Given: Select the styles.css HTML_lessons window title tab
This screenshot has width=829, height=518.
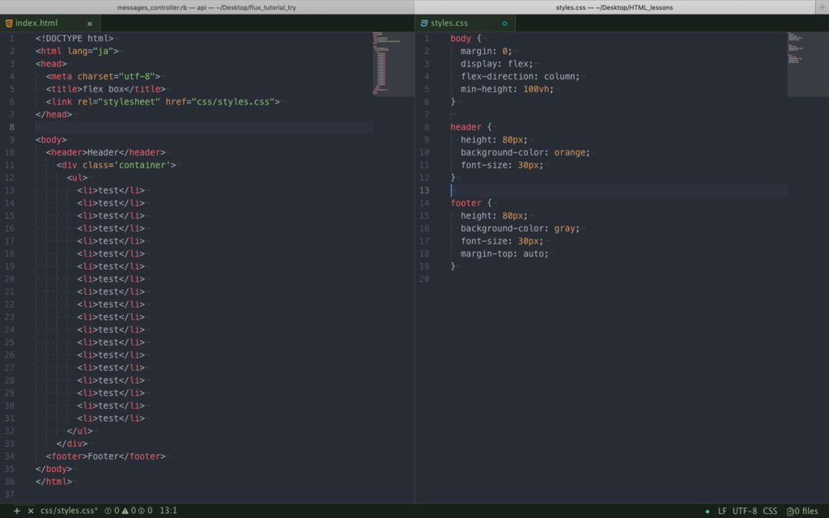Looking at the screenshot, I should 615,7.
